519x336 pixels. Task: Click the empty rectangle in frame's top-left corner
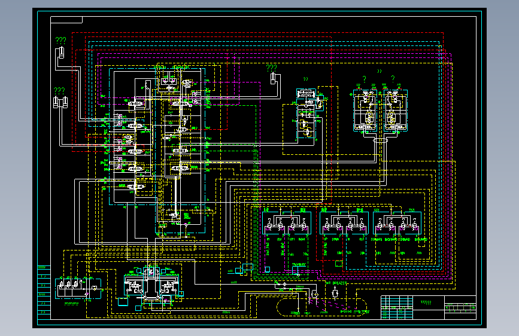(66, 20)
